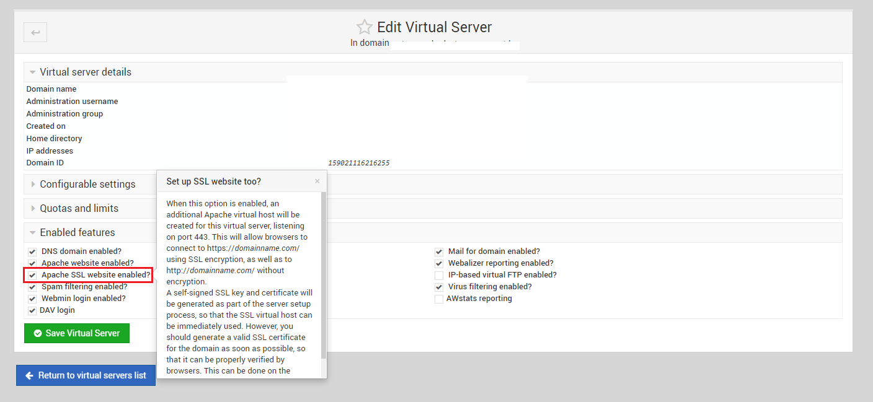Click Return to virtual servers list
Image resolution: width=873 pixels, height=402 pixels.
coord(86,375)
